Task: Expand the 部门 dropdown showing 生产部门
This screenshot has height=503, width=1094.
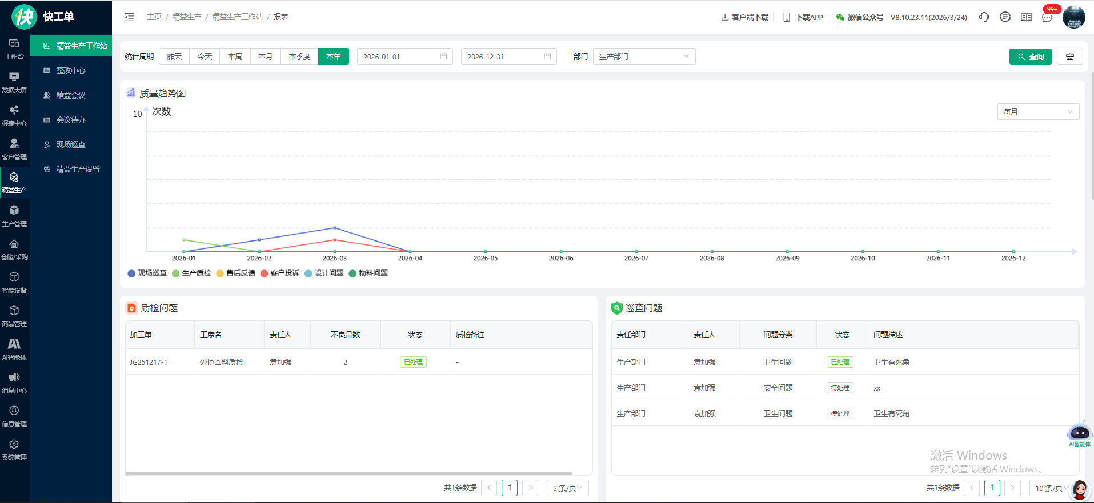Action: (x=644, y=57)
